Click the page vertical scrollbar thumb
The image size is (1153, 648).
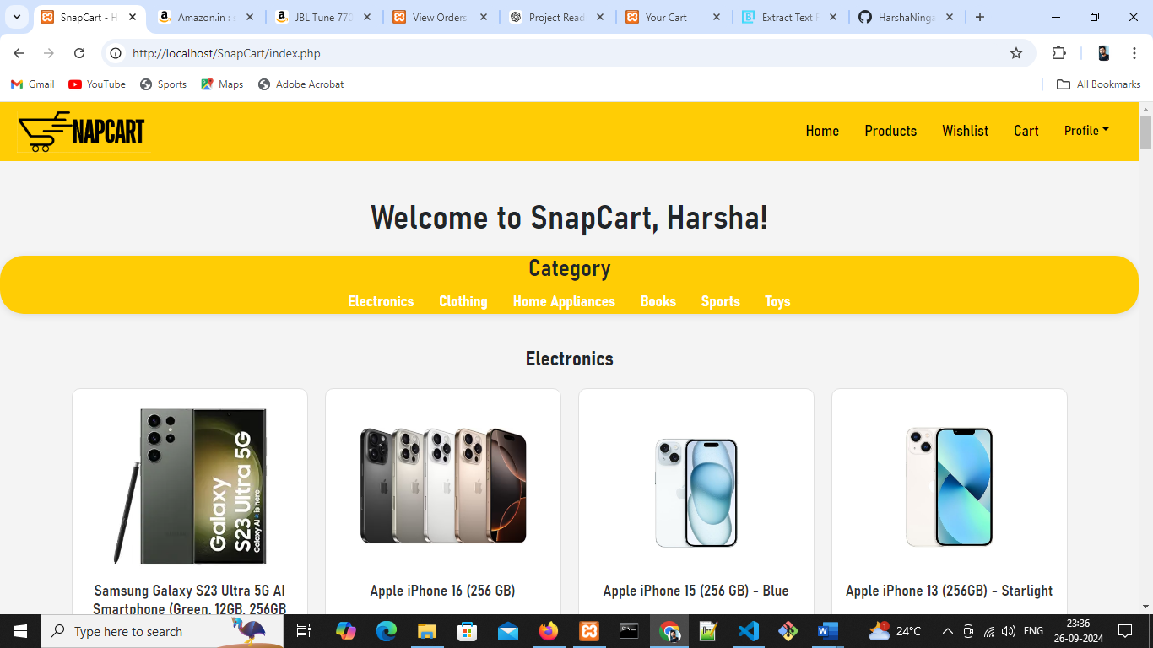1145,132
